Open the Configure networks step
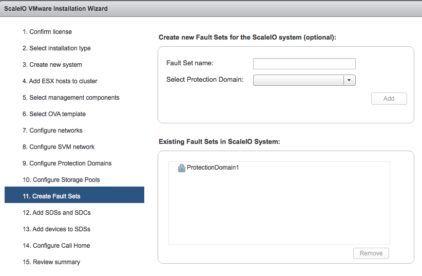Screen dimensions: 422x276 tap(52, 131)
